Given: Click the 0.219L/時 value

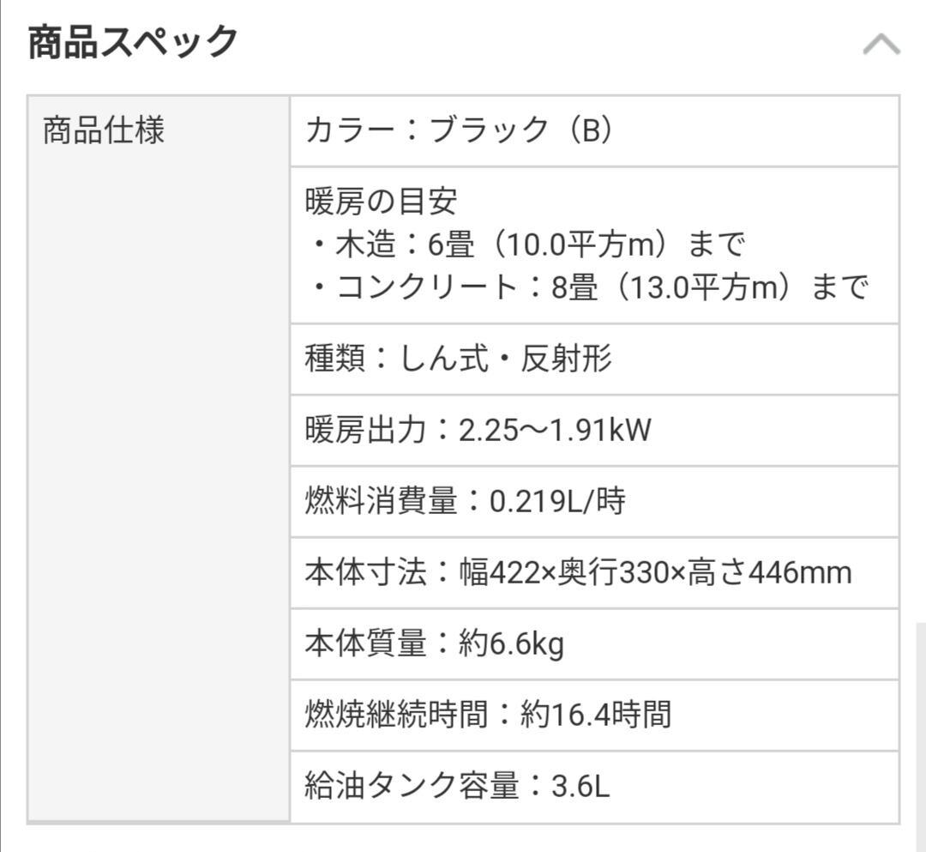Looking at the screenshot, I should click(x=556, y=501).
